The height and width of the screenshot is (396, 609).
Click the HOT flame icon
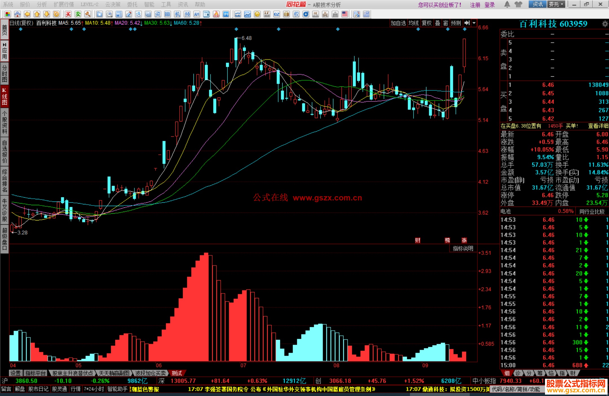click(216, 14)
